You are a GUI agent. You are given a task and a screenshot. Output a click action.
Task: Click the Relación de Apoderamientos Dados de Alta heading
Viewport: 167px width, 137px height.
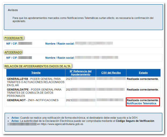point(38,66)
